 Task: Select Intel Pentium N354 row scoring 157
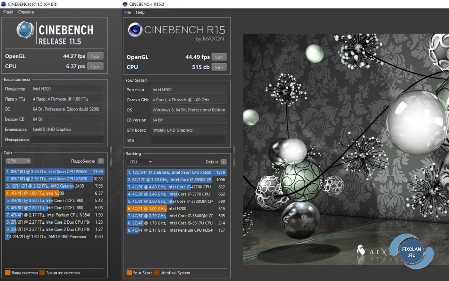[177, 230]
